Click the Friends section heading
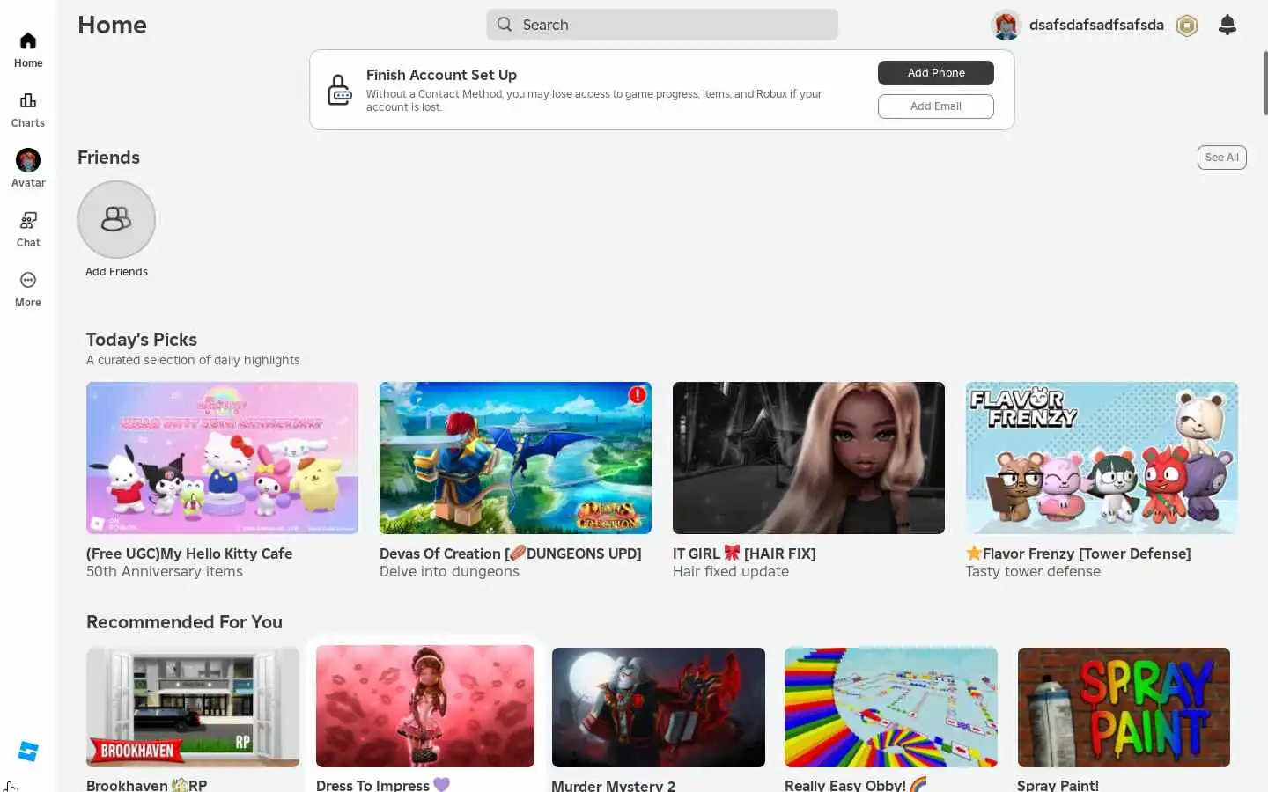 click(x=108, y=158)
